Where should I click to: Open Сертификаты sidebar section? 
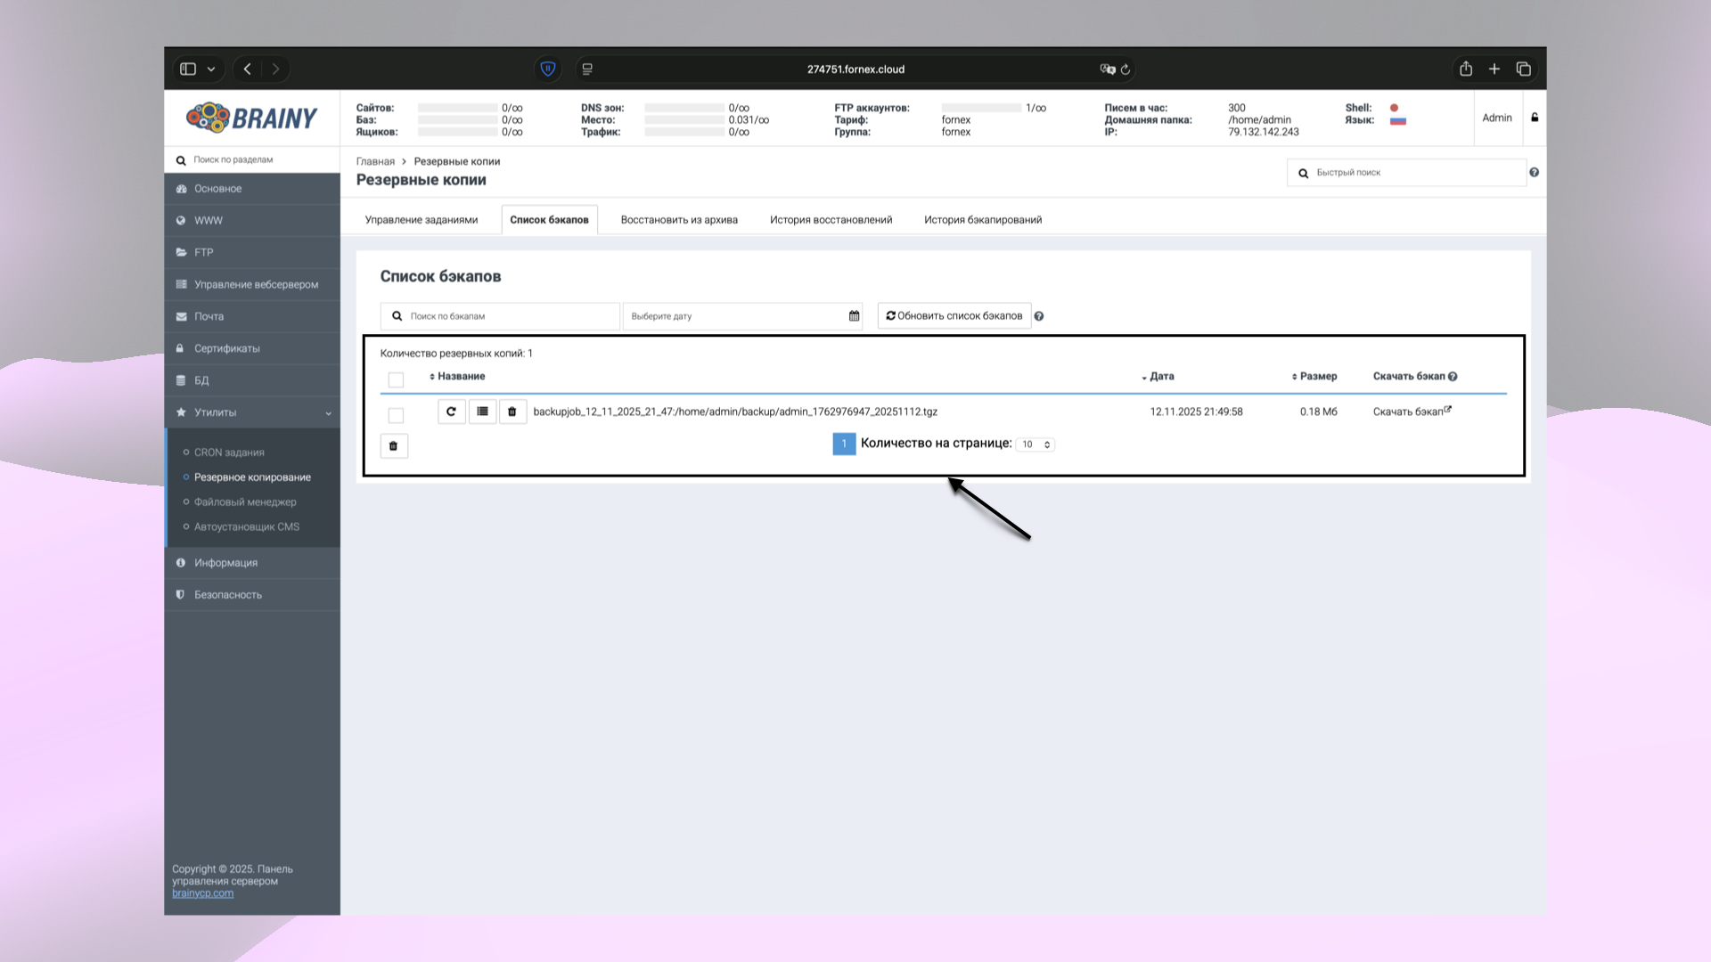[x=252, y=349]
